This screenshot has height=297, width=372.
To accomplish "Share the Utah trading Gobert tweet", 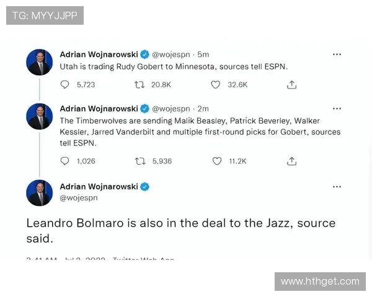I will point(291,85).
